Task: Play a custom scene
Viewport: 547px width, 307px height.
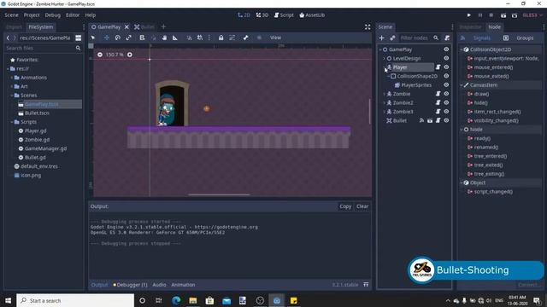Action: [x=515, y=15]
